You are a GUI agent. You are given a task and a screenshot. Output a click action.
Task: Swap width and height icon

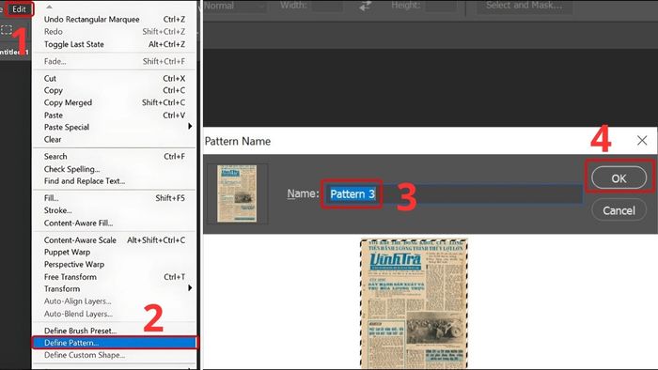pos(366,6)
